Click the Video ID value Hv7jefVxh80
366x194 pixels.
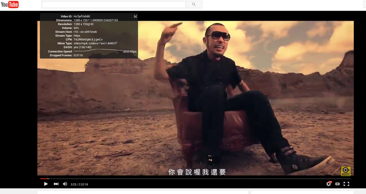82,16
